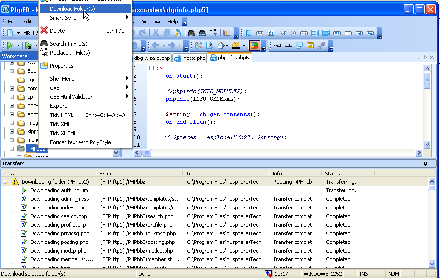Click editor horizontal scrollbar right arrow
Screen dimensions: 440x278
click(419, 152)
